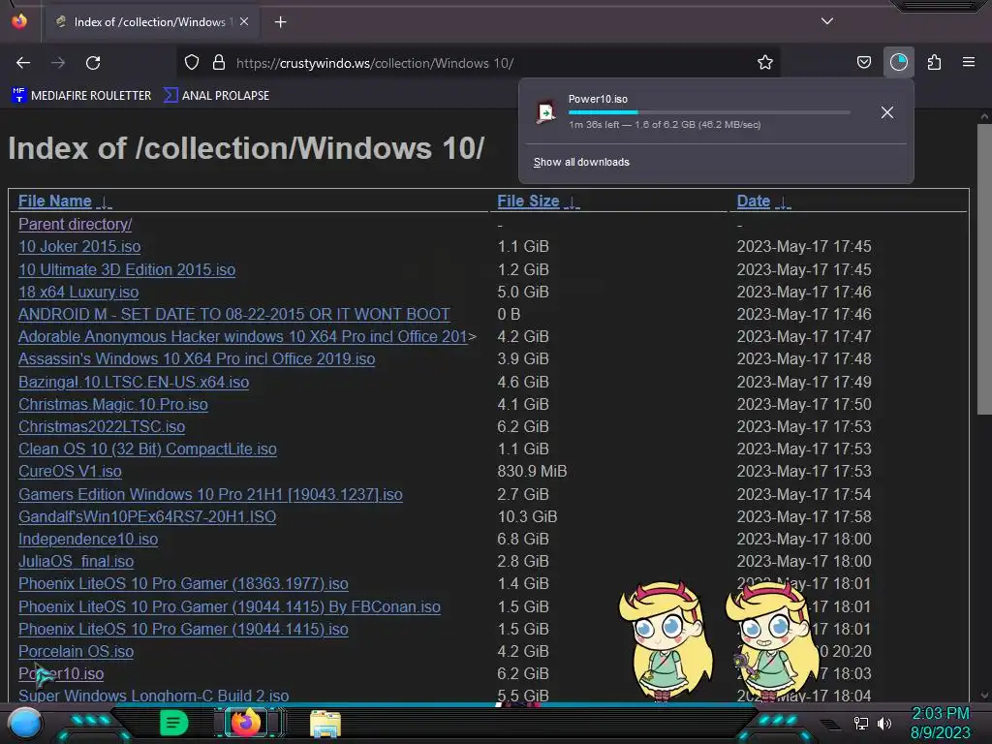Image resolution: width=992 pixels, height=744 pixels.
Task: Click Firefox logo at window top-left
Action: (19, 21)
